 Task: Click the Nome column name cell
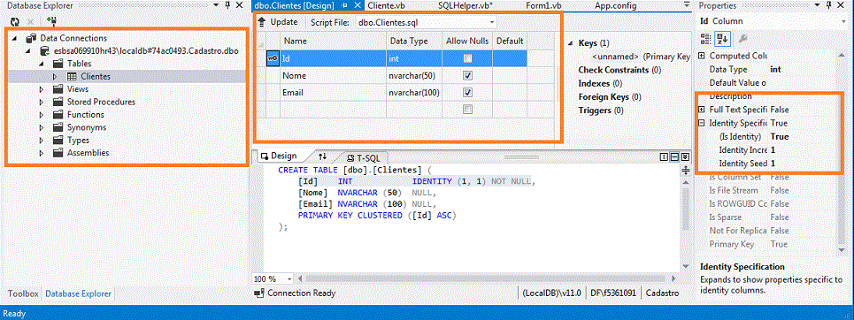pyautogui.click(x=334, y=76)
